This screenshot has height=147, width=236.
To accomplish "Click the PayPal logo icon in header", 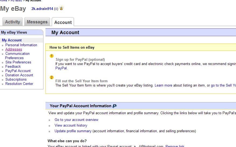I will 115,106.
